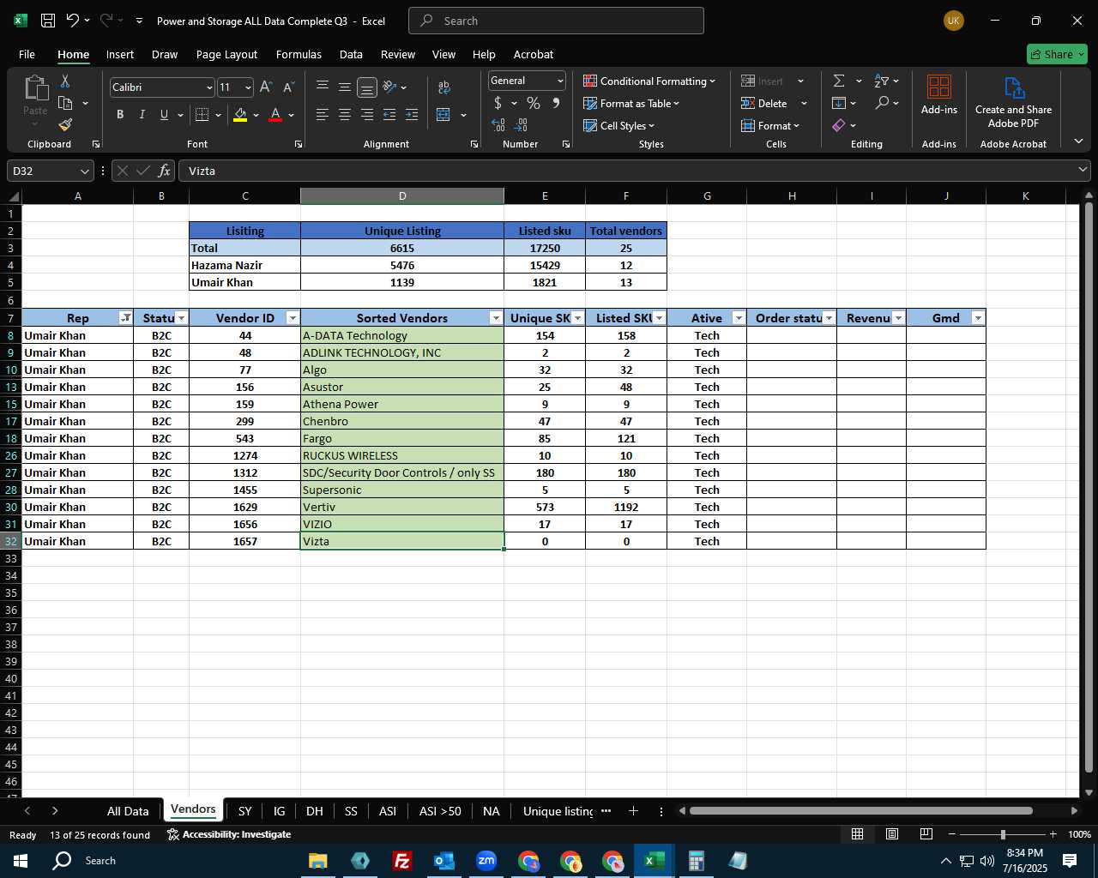The width and height of the screenshot is (1098, 878).
Task: Expand Conditional Formatting menu
Action: (x=649, y=81)
